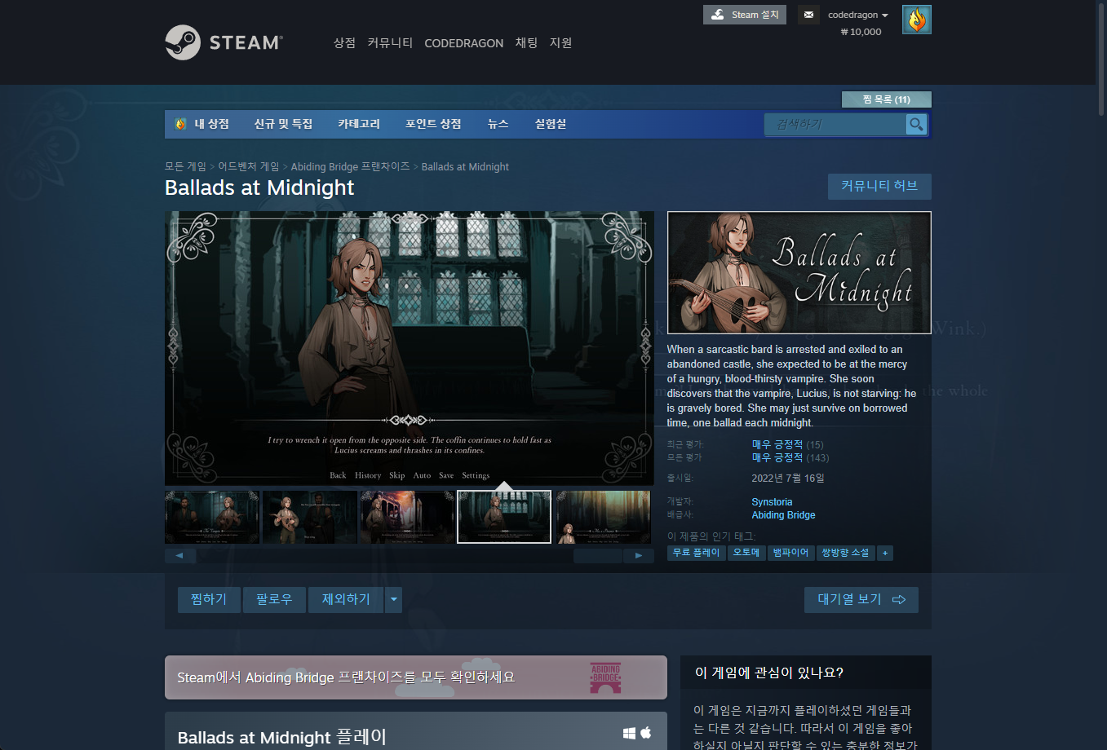Open the 카테고리 tab
This screenshot has width=1107, height=750.
359,124
